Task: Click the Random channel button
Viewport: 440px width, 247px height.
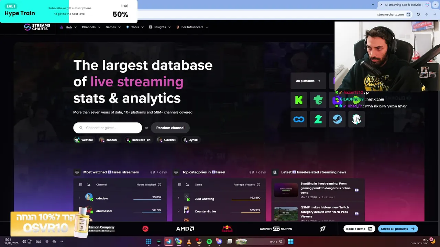Action: pyautogui.click(x=170, y=128)
